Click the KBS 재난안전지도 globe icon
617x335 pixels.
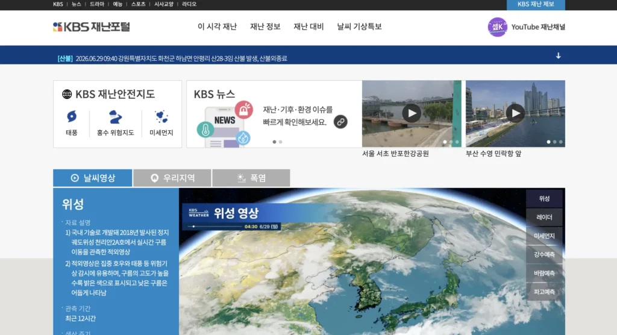67,94
